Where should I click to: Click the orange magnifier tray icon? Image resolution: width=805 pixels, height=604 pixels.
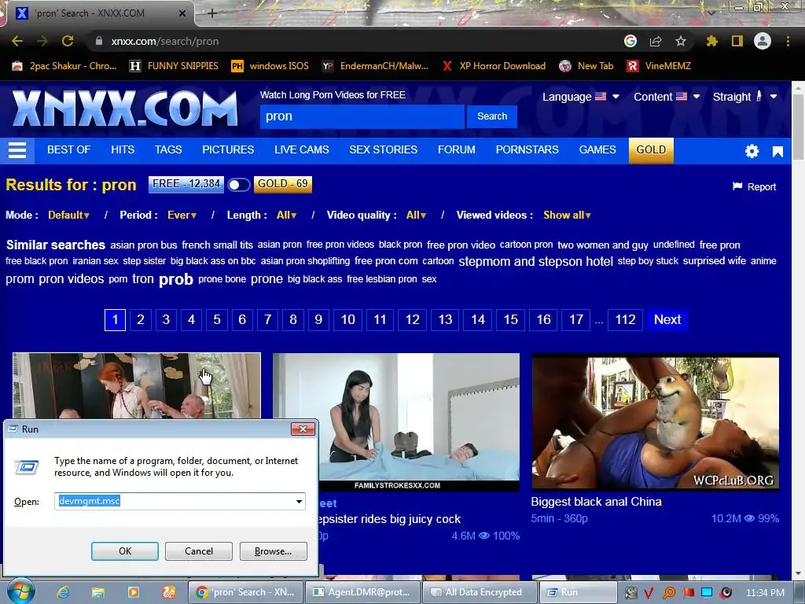668,593
